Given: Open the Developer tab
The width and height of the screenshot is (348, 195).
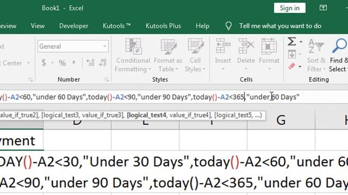Looking at the screenshot, I should (73, 26).
